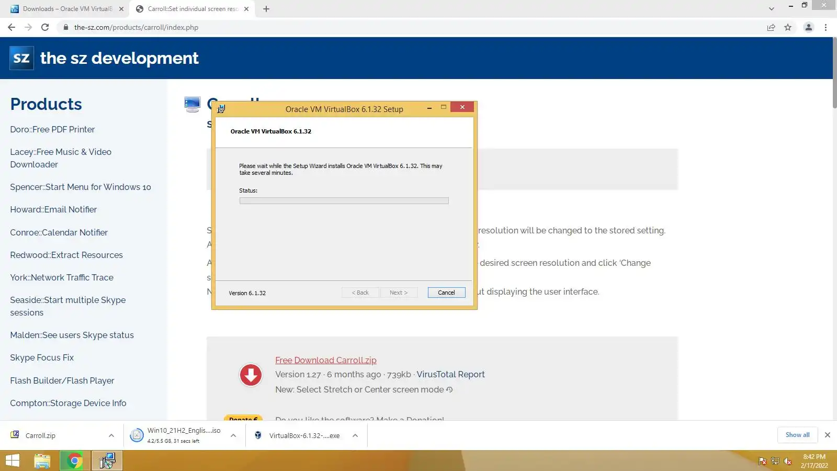Expand VirtualBox exe download options chevron
The height and width of the screenshot is (471, 837).
click(355, 435)
